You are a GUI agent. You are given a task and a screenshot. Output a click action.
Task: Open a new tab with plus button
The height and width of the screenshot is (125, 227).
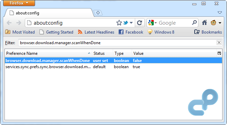coord(98,13)
